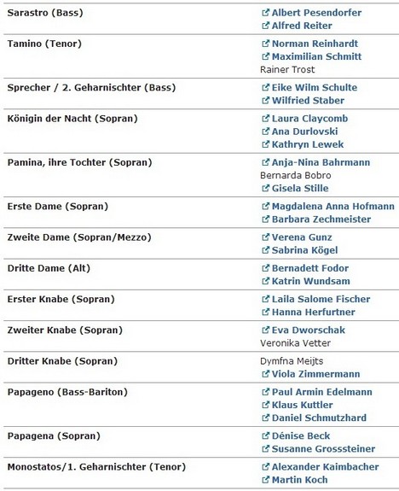Open the Maximilian Schmitt link
This screenshot has height=491, width=399.
coord(316,56)
